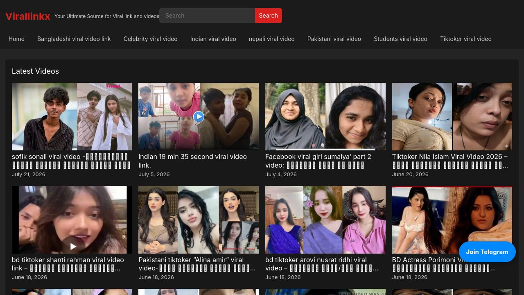Open Indian viral video category
The width and height of the screenshot is (524, 295).
click(213, 39)
